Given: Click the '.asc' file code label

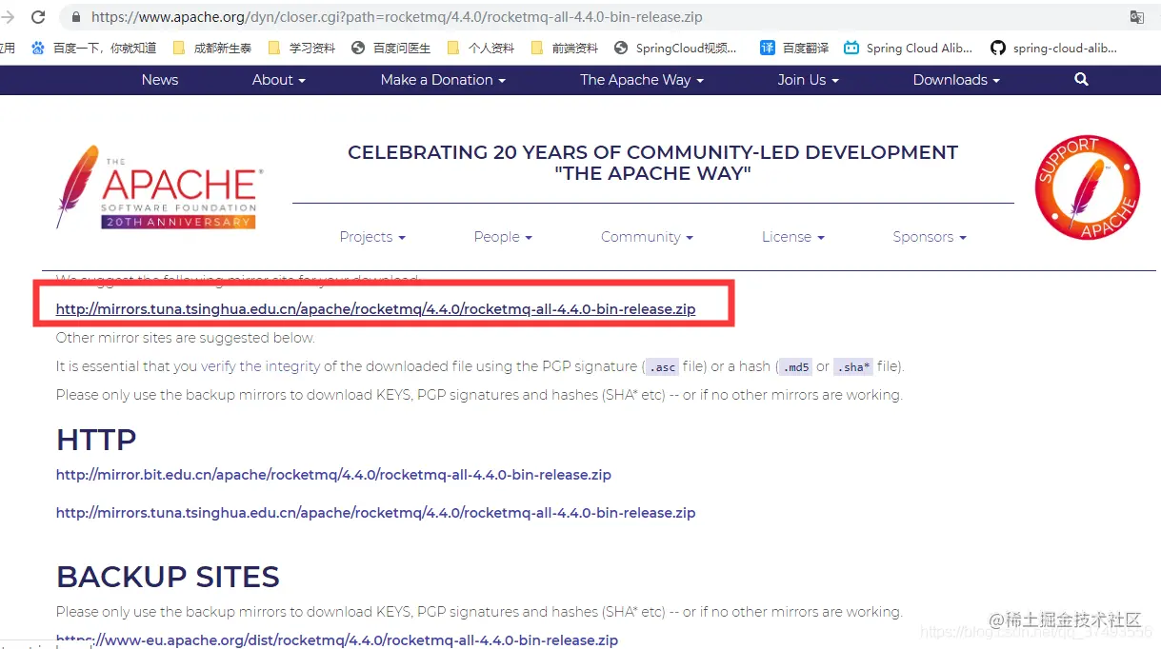Looking at the screenshot, I should point(662,367).
